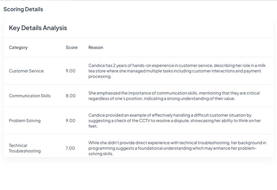Click the Category column header

pyautogui.click(x=18, y=48)
